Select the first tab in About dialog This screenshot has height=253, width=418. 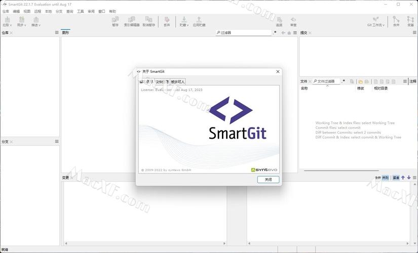146,81
